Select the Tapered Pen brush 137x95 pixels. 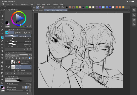point(19,42)
